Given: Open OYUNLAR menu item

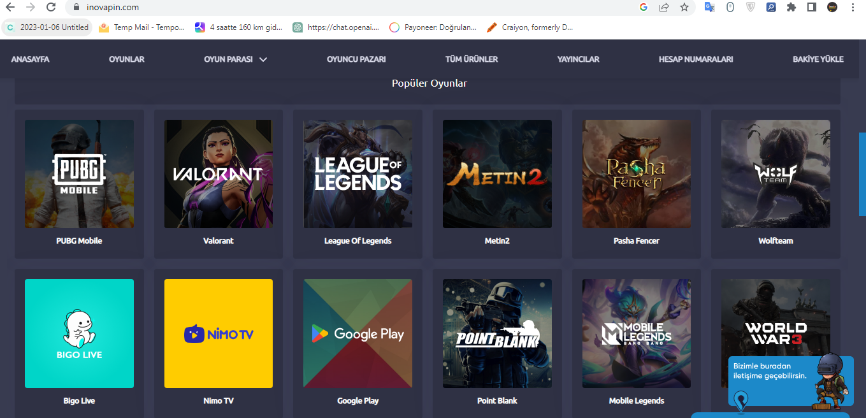Looking at the screenshot, I should click(127, 59).
